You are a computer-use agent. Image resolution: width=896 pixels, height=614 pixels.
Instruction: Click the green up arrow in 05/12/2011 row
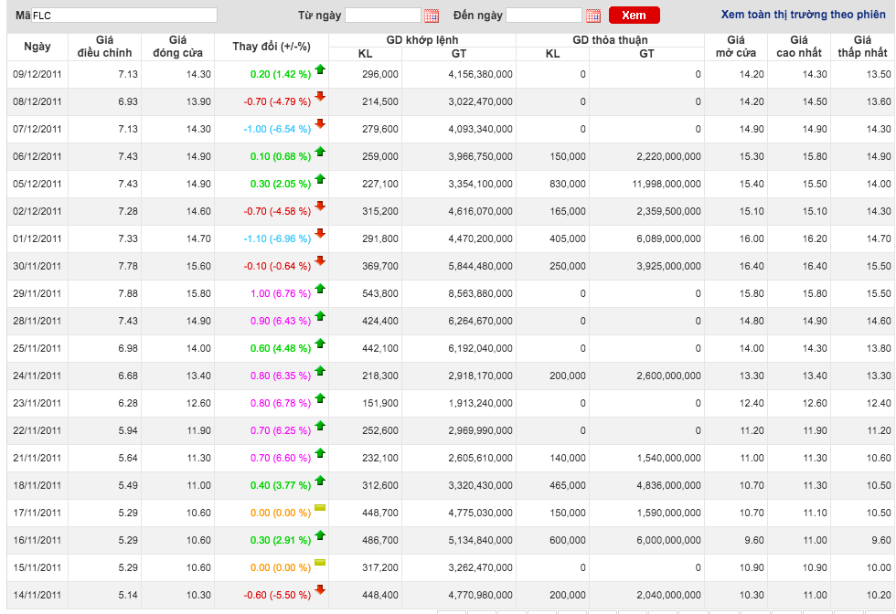(x=320, y=179)
